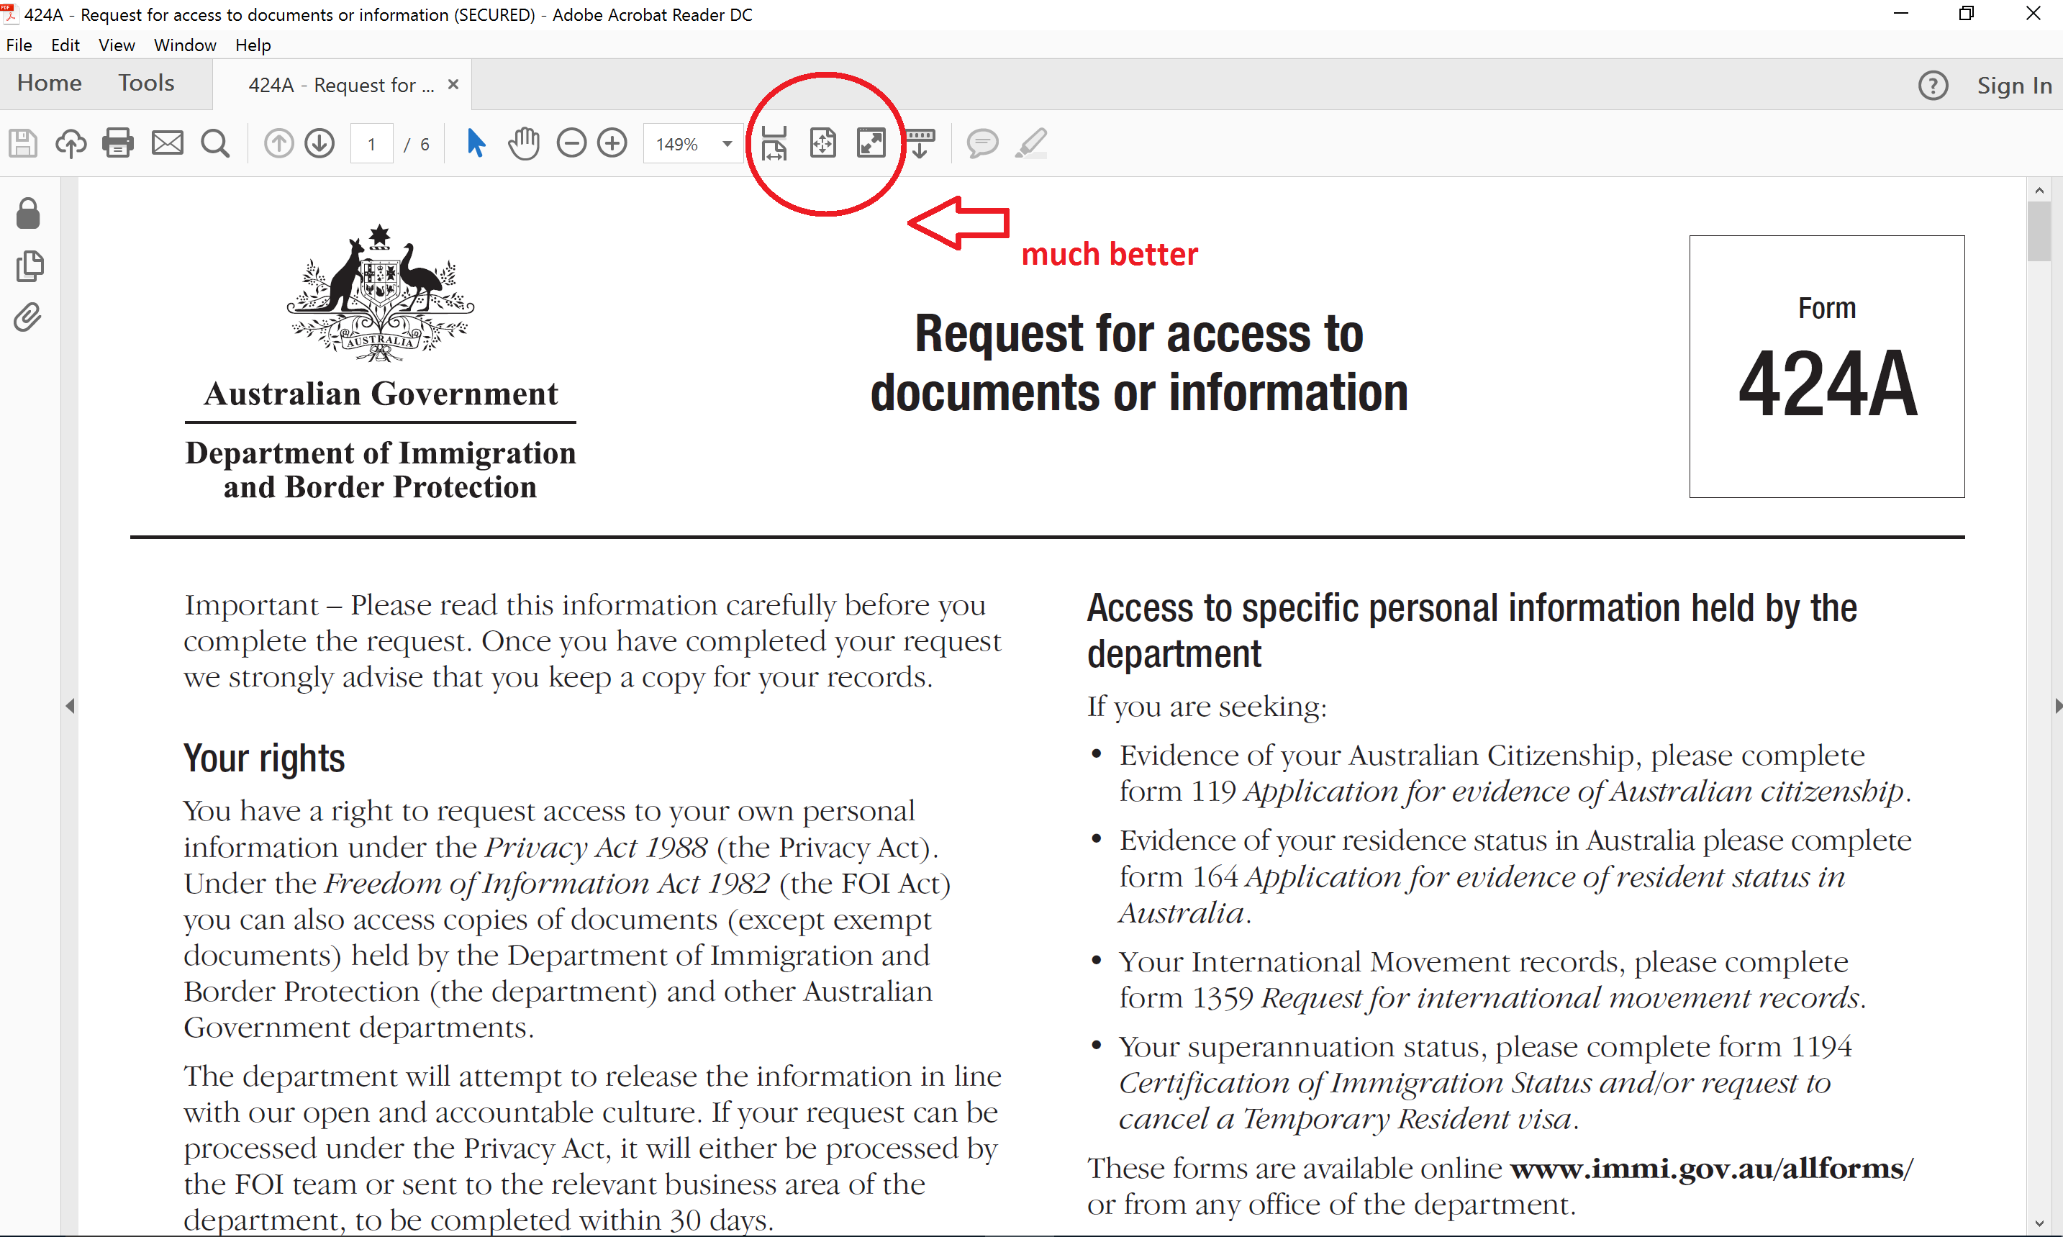This screenshot has height=1237, width=2063.
Task: Restore down the Acrobat window
Action: coord(1967,14)
